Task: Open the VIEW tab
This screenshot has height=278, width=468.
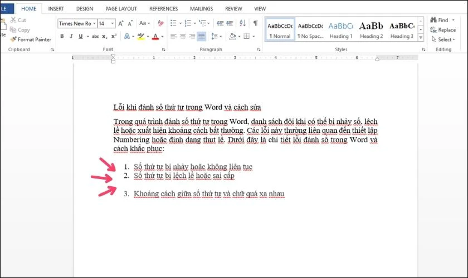Action: click(260, 9)
